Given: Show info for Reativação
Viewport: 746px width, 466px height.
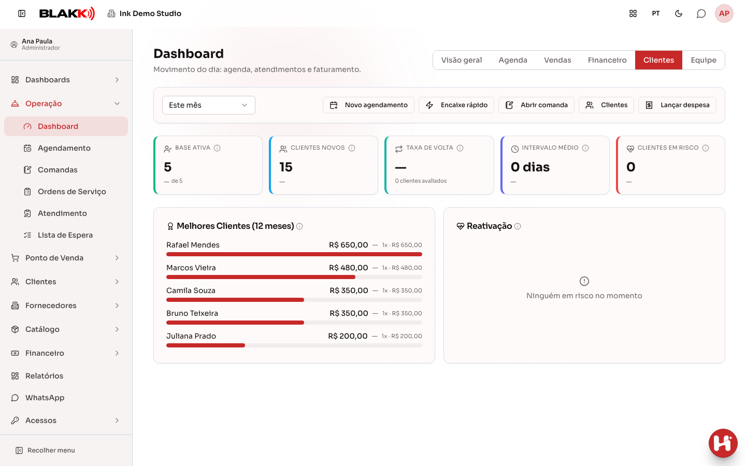Looking at the screenshot, I should coord(518,226).
